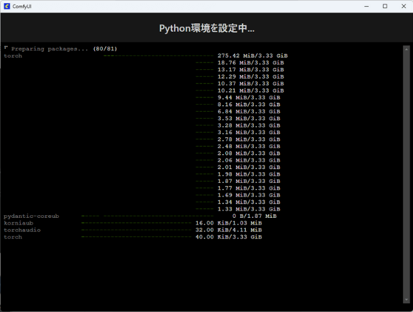Select the 10.21 MiB/3.33 GiB value
The width and height of the screenshot is (413, 312).
click(x=251, y=90)
